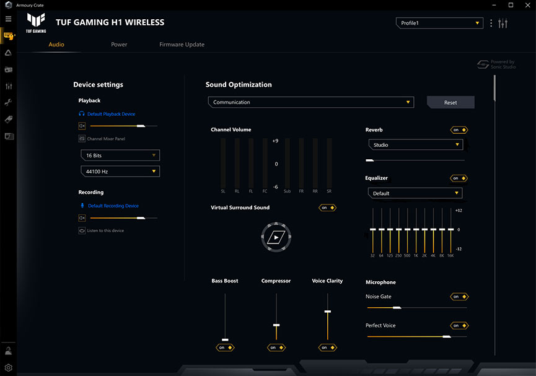
Task: Toggle the Equalizer on switch
Action: coord(459,178)
